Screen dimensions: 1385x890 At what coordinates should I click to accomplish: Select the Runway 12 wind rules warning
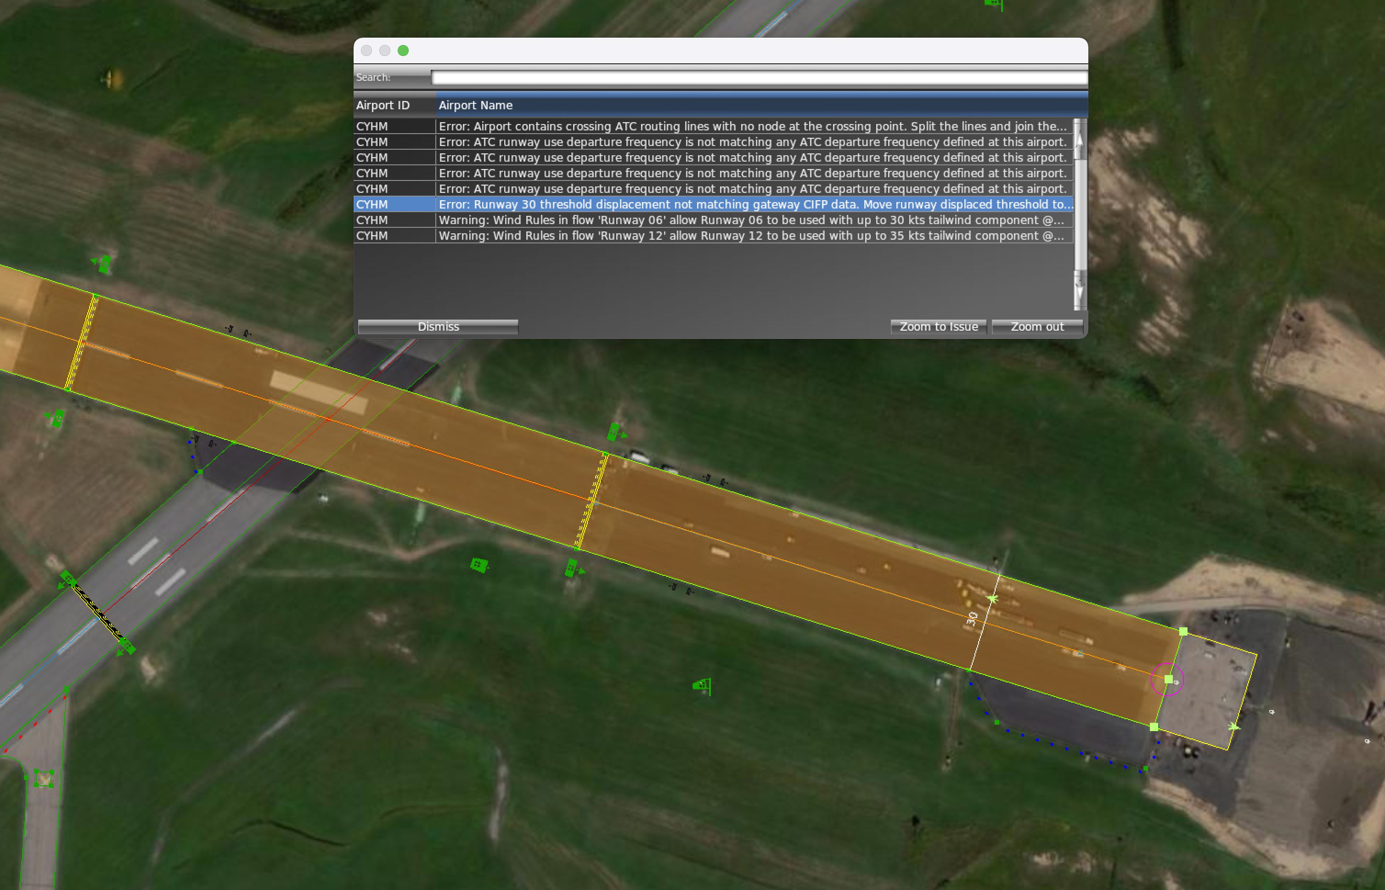pyautogui.click(x=714, y=235)
